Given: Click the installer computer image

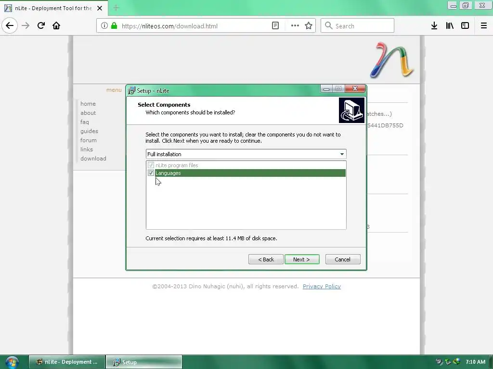Looking at the screenshot, I should pos(351,110).
